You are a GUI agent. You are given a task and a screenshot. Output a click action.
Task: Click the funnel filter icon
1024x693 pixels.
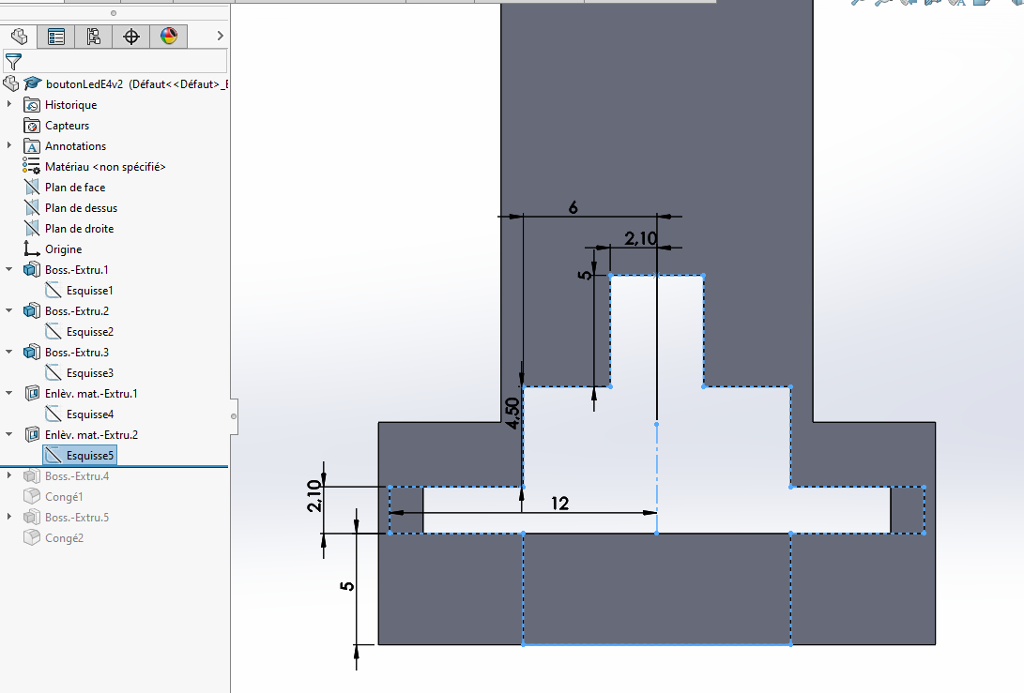tap(13, 62)
